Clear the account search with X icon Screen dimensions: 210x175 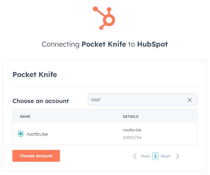click(189, 100)
